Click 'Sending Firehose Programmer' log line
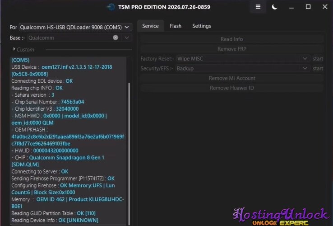 pos(63,179)
